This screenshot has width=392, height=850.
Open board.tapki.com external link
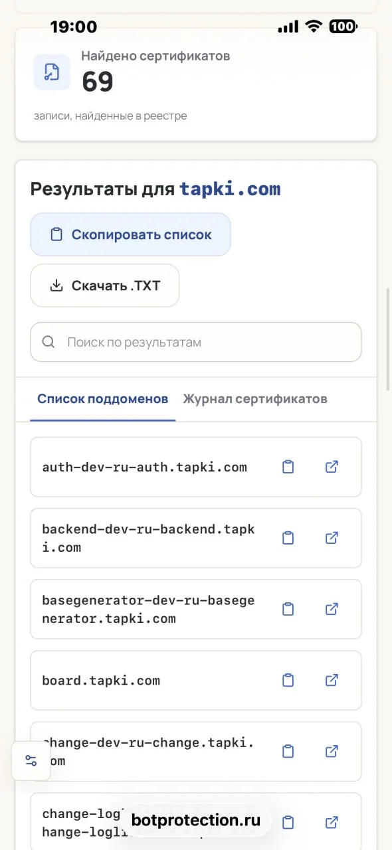coord(332,680)
